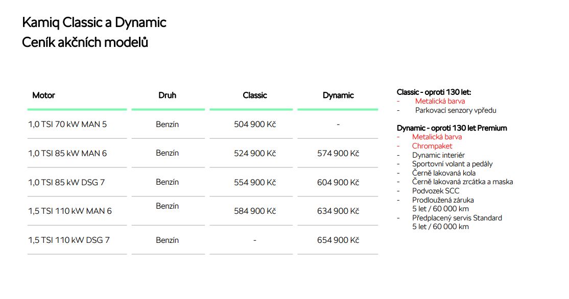Select the 584 900 Kč Classic price
Image resolution: width=569 pixels, height=299 pixels.
pos(254,211)
